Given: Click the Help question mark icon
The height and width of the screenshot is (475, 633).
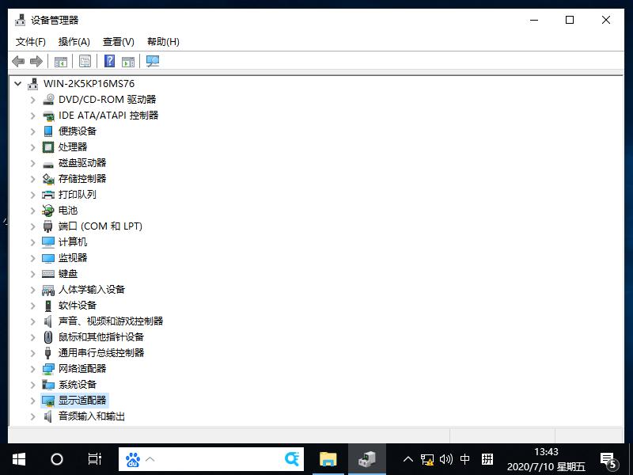Looking at the screenshot, I should click(108, 61).
